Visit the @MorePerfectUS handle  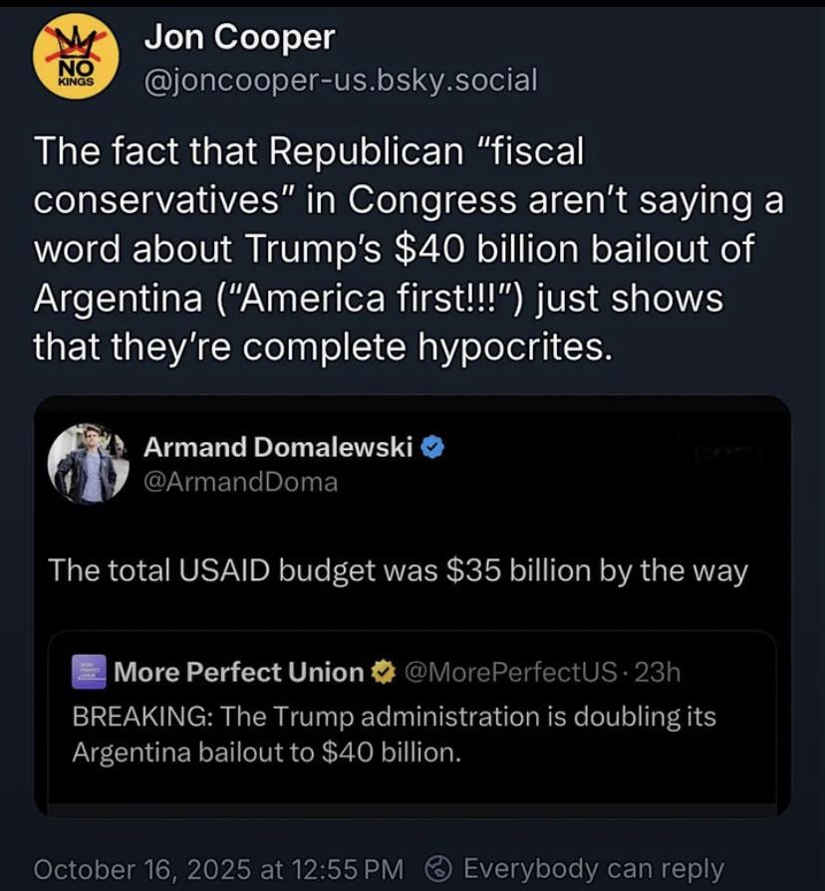click(511, 673)
